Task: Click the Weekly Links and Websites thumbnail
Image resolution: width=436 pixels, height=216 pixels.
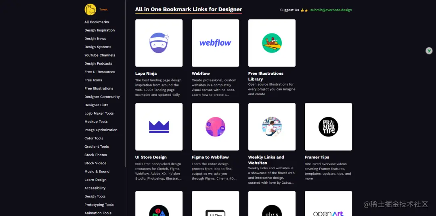Action: coord(272,127)
